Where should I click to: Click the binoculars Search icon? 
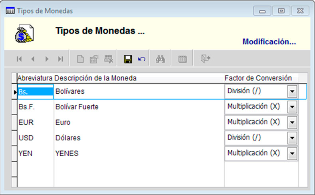tap(160, 59)
